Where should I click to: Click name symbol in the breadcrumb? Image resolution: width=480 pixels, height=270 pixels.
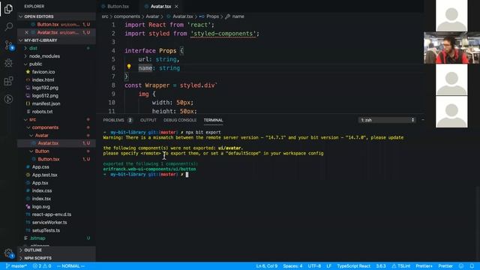[x=238, y=16]
